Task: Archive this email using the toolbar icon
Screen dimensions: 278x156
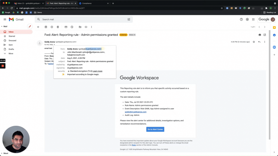Action: point(46,27)
